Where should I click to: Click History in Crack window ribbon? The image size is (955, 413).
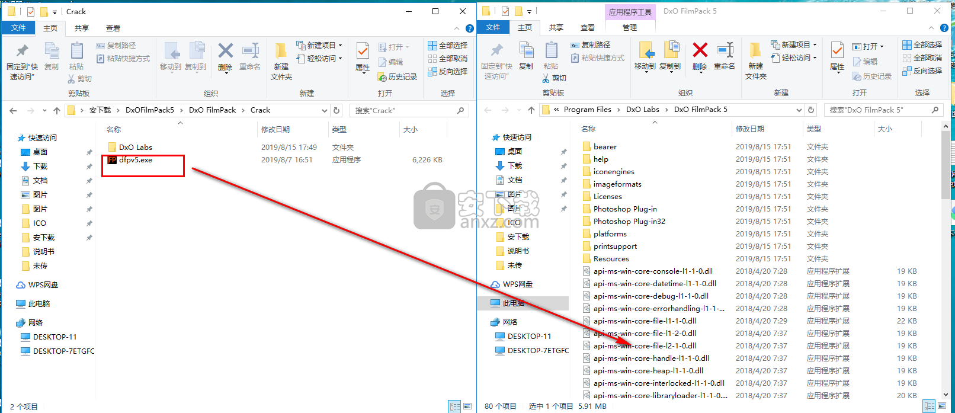(398, 76)
